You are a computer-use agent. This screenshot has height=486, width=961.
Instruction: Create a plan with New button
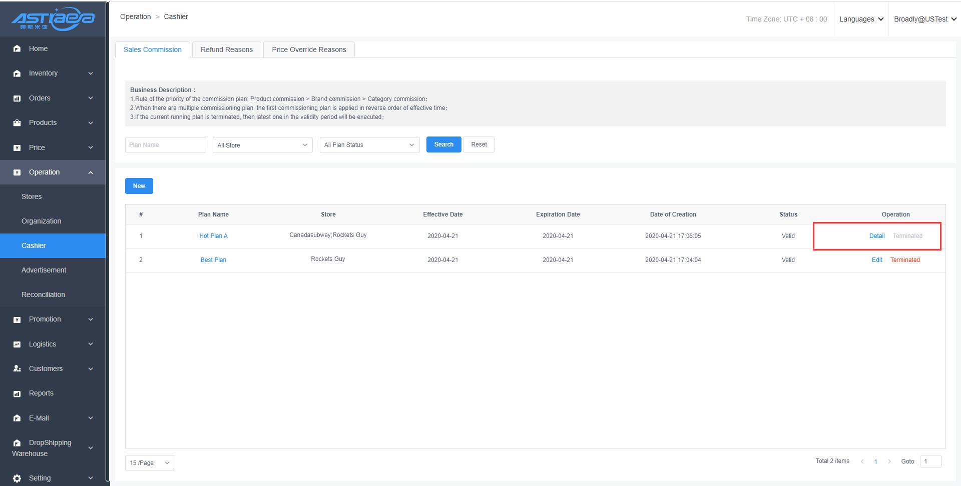pos(139,186)
